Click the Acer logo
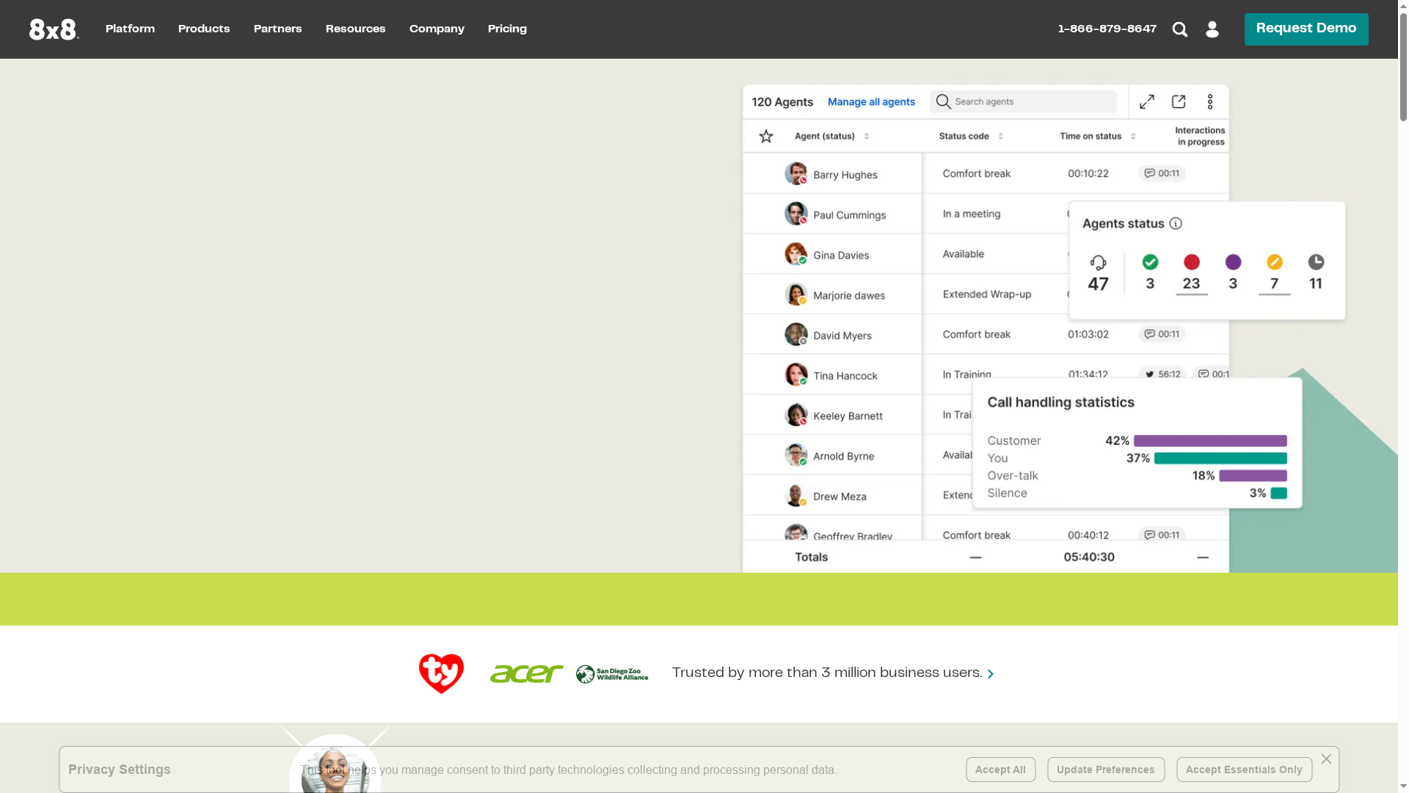The width and height of the screenshot is (1409, 793). (x=526, y=673)
